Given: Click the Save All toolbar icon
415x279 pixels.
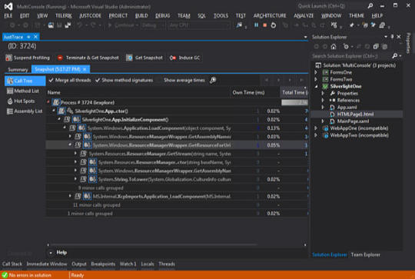Looking at the screenshot, I should (x=68, y=25).
